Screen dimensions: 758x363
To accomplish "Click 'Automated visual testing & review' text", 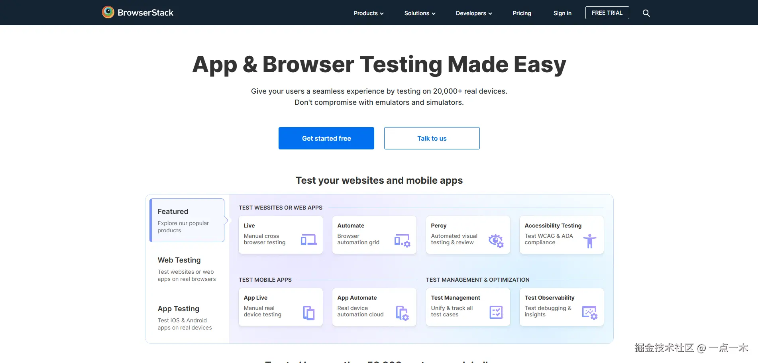I will [x=454, y=239].
